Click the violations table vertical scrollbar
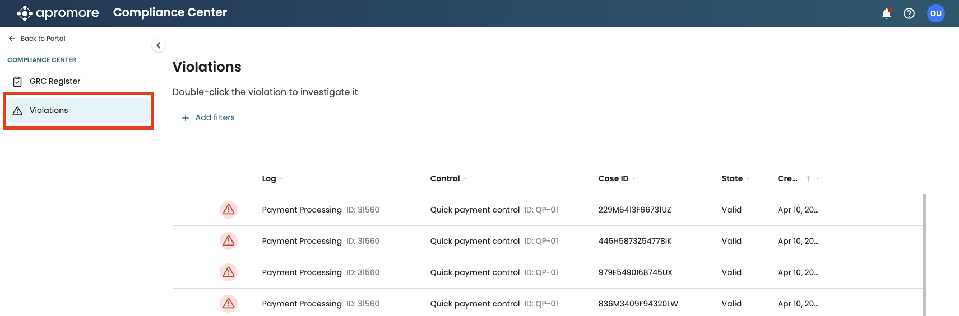Screen dimensions: 959x316 tap(924, 254)
